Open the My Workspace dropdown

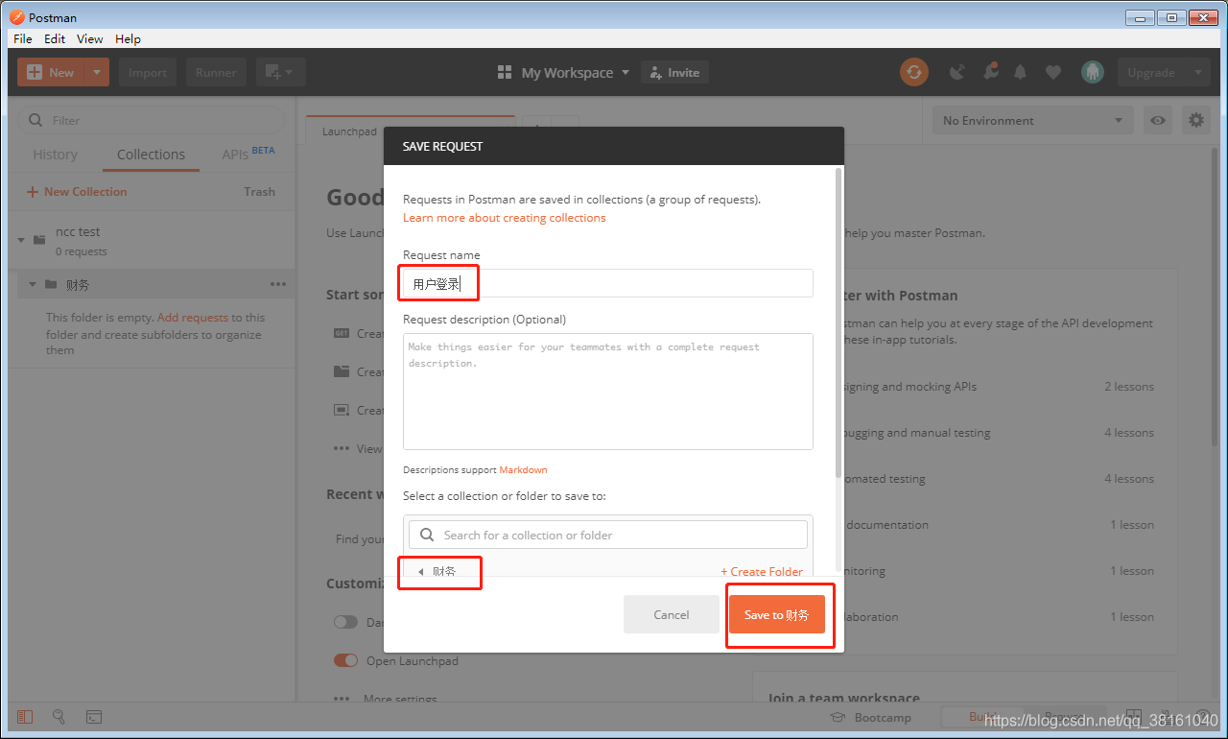point(564,72)
